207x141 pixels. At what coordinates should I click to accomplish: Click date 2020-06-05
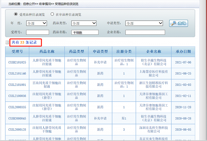[183, 129]
